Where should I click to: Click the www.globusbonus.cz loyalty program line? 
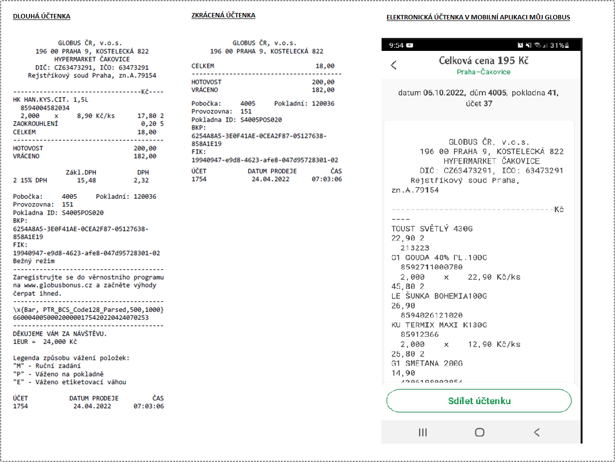point(84,285)
